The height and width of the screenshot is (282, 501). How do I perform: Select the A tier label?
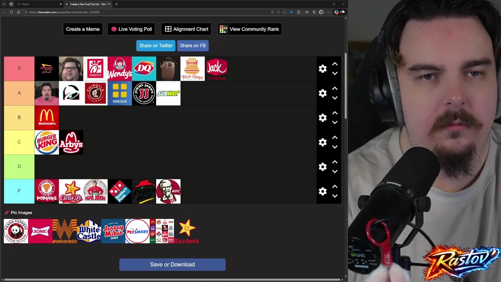pos(19,93)
